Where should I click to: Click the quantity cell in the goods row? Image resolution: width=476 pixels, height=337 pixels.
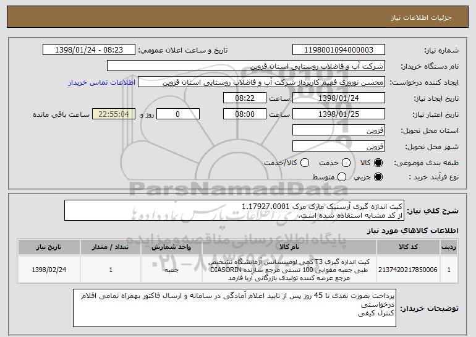(111, 270)
